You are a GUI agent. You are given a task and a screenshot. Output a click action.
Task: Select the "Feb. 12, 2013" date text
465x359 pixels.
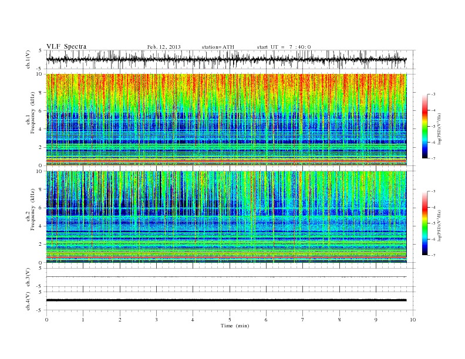tap(164, 47)
